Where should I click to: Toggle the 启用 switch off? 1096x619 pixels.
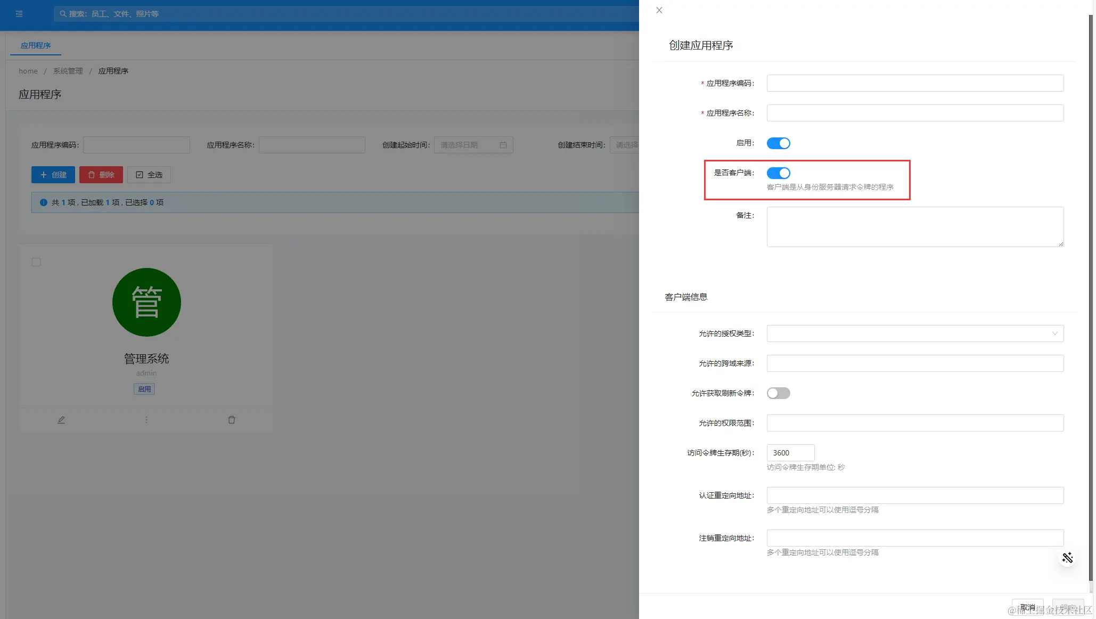[778, 143]
